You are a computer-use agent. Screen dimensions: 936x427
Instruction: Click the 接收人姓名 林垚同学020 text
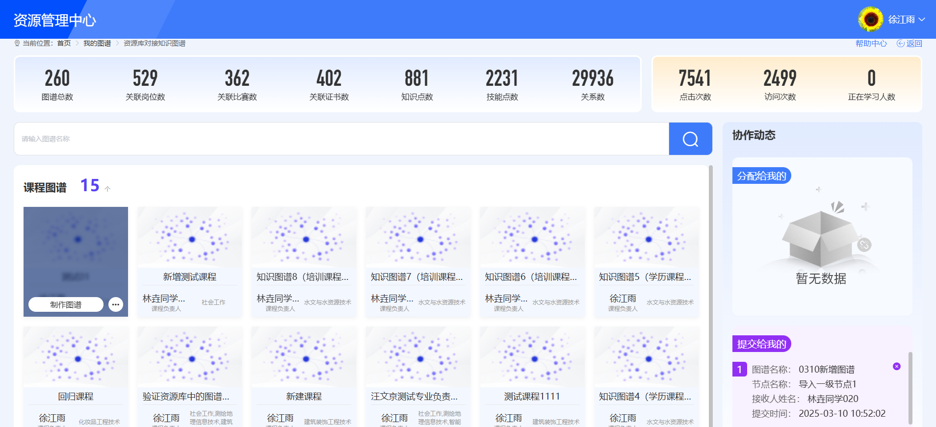point(805,399)
